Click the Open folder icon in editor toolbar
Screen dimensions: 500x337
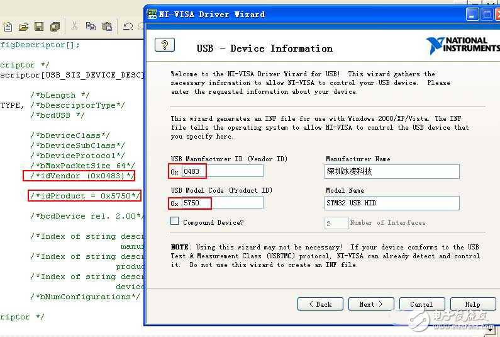tap(24, 27)
